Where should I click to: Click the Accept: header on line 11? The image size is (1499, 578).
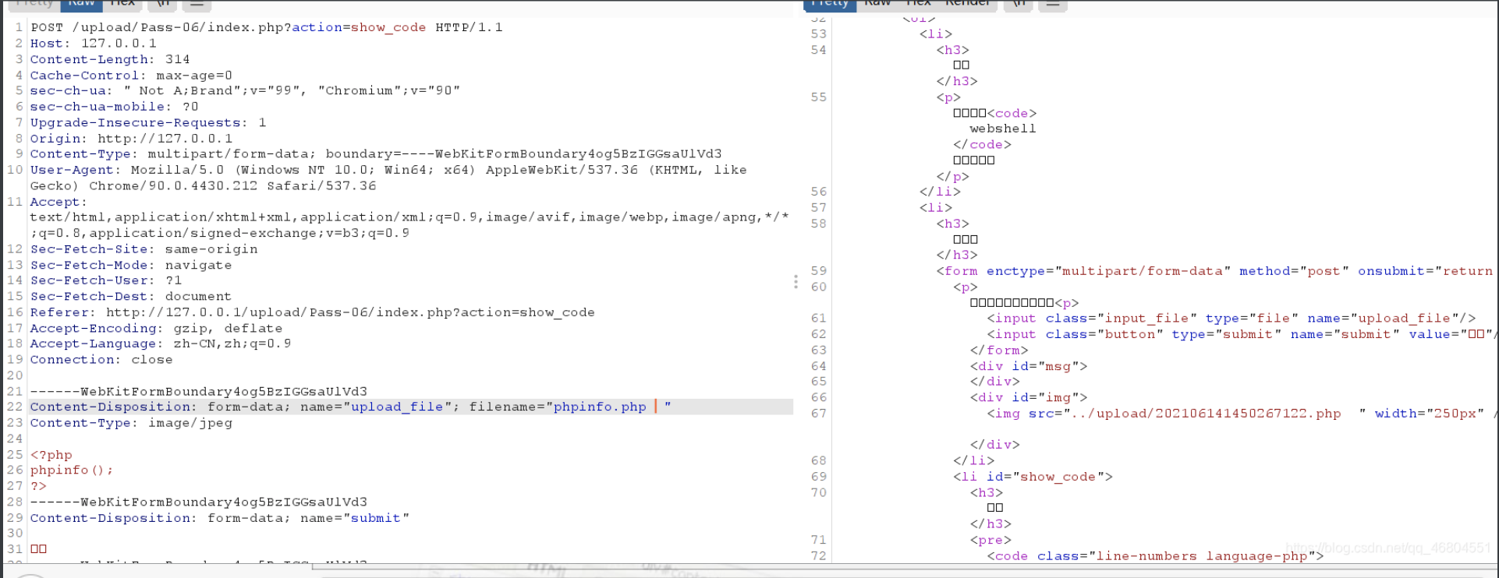59,202
